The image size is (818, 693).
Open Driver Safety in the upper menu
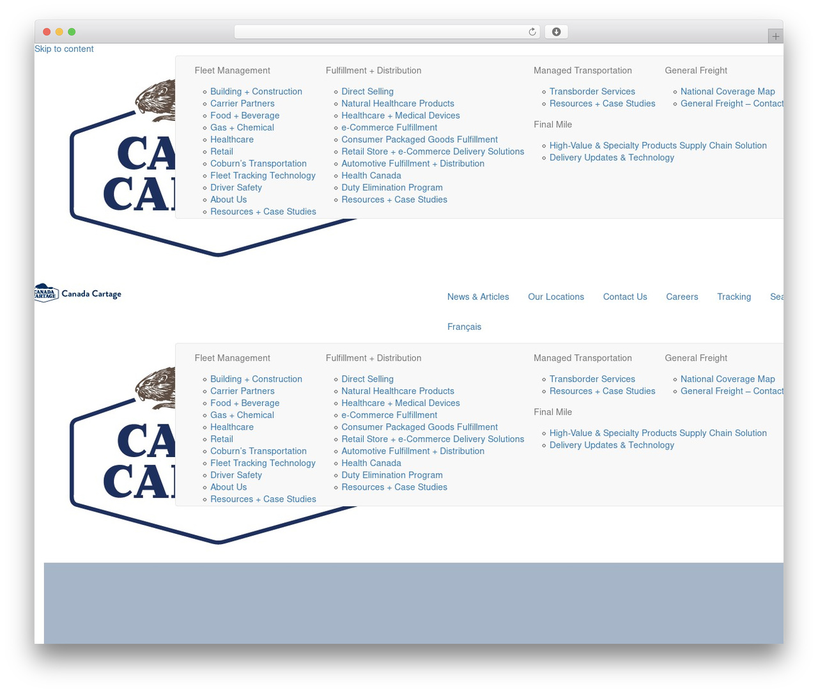click(x=236, y=188)
